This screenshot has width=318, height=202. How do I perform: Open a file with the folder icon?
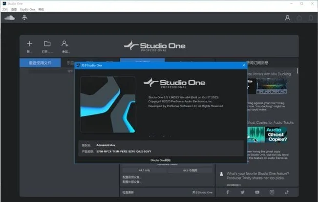point(47,44)
